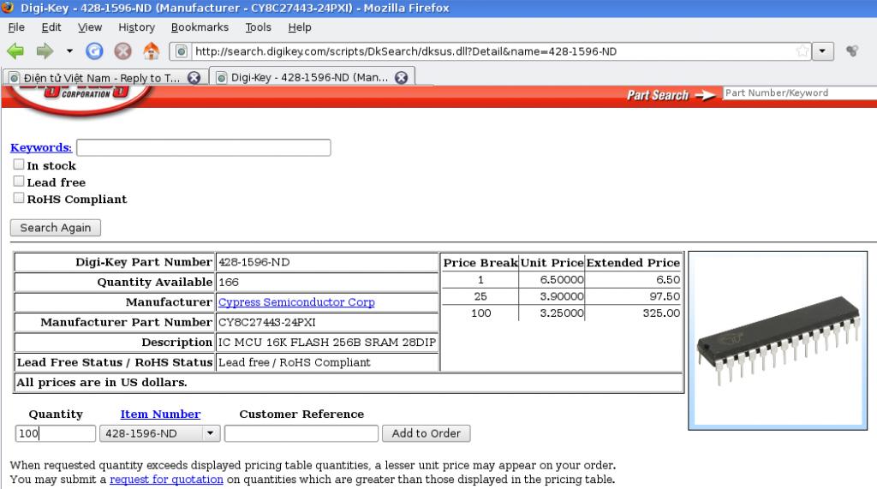Close the Điện tử Việt Nam tab
Image resolution: width=877 pixels, height=489 pixels.
194,78
